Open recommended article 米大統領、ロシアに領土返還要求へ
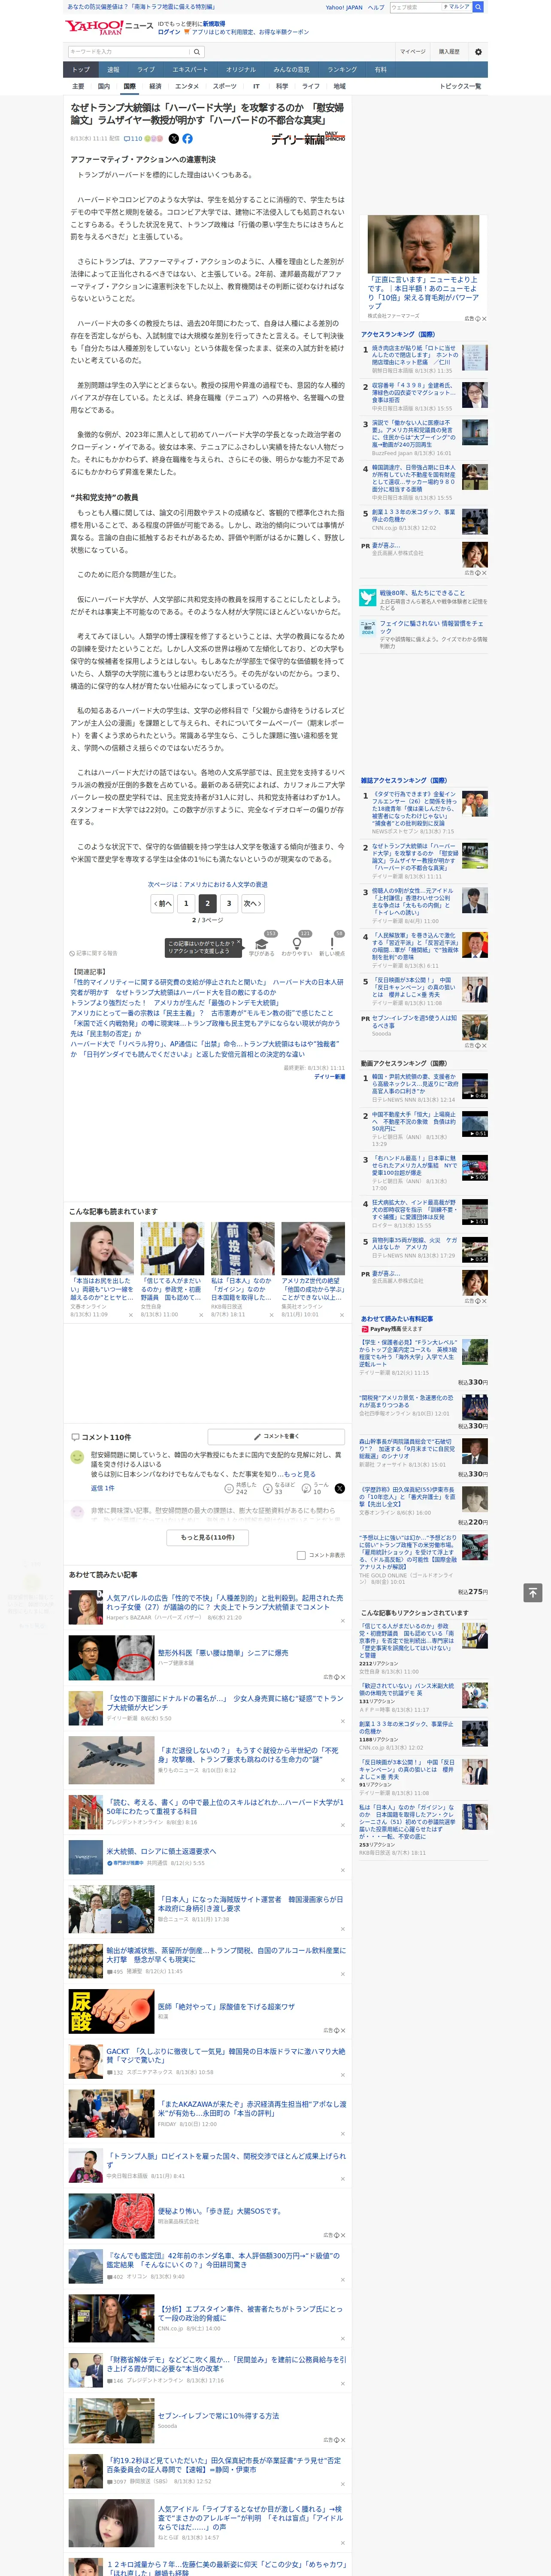 coord(161,1851)
